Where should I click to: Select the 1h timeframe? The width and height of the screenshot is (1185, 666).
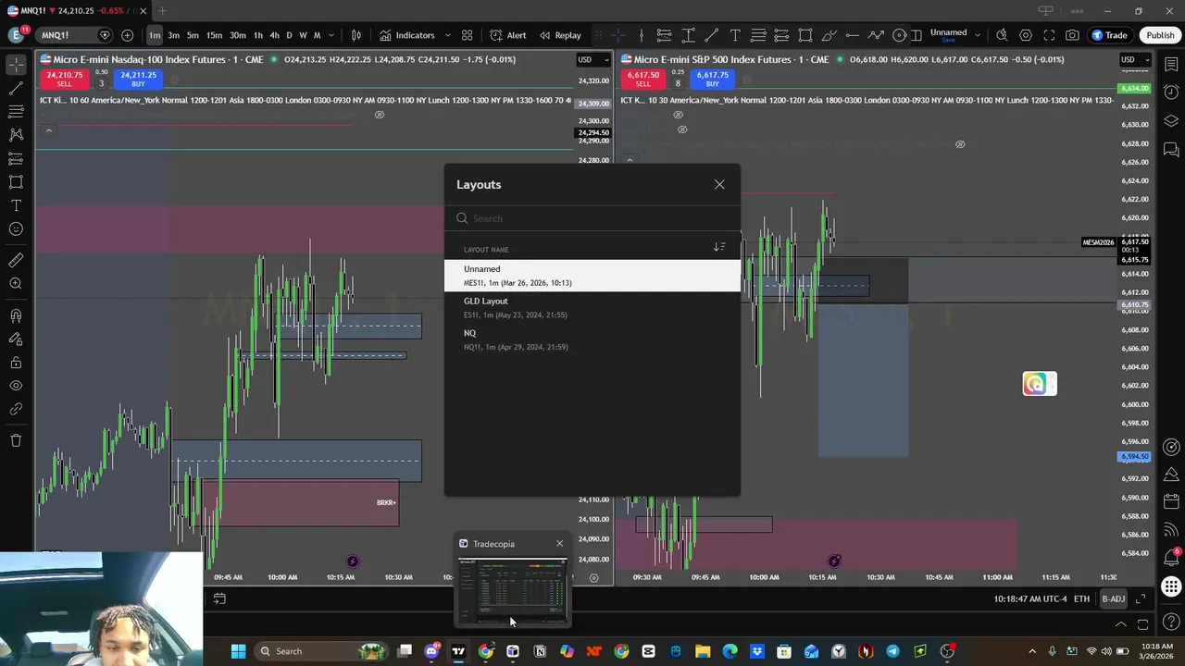258,35
